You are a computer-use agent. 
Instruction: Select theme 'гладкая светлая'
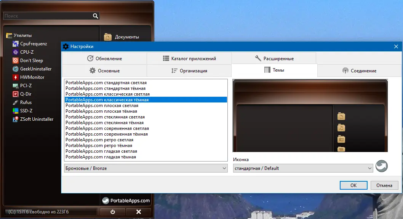146,152
